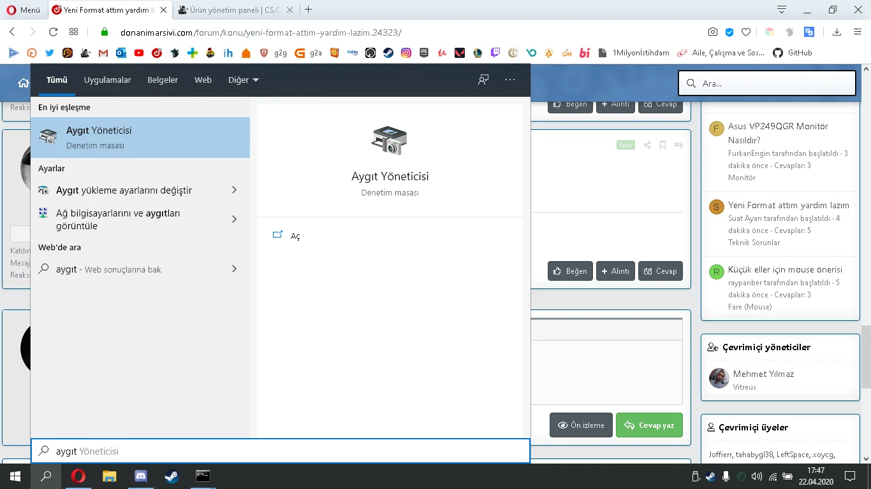Click Alıntı quote button on post #6
This screenshot has width=871, height=489.
coord(615,271)
